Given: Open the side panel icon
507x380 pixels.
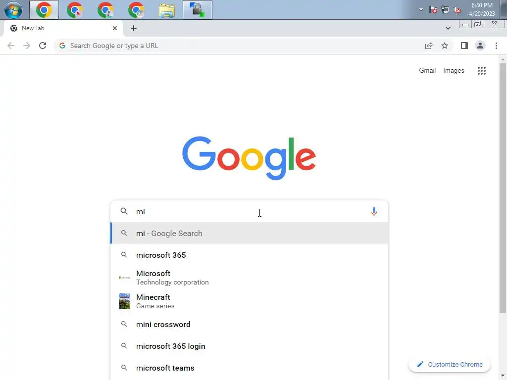Looking at the screenshot, I should tap(464, 46).
